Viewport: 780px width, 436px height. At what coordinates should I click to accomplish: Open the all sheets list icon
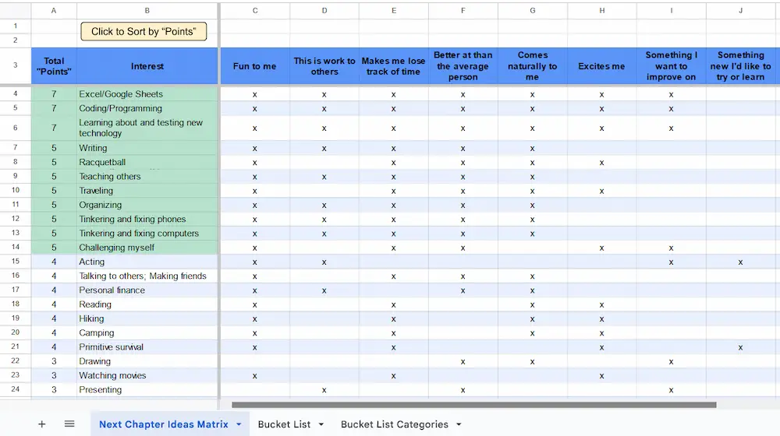(69, 424)
